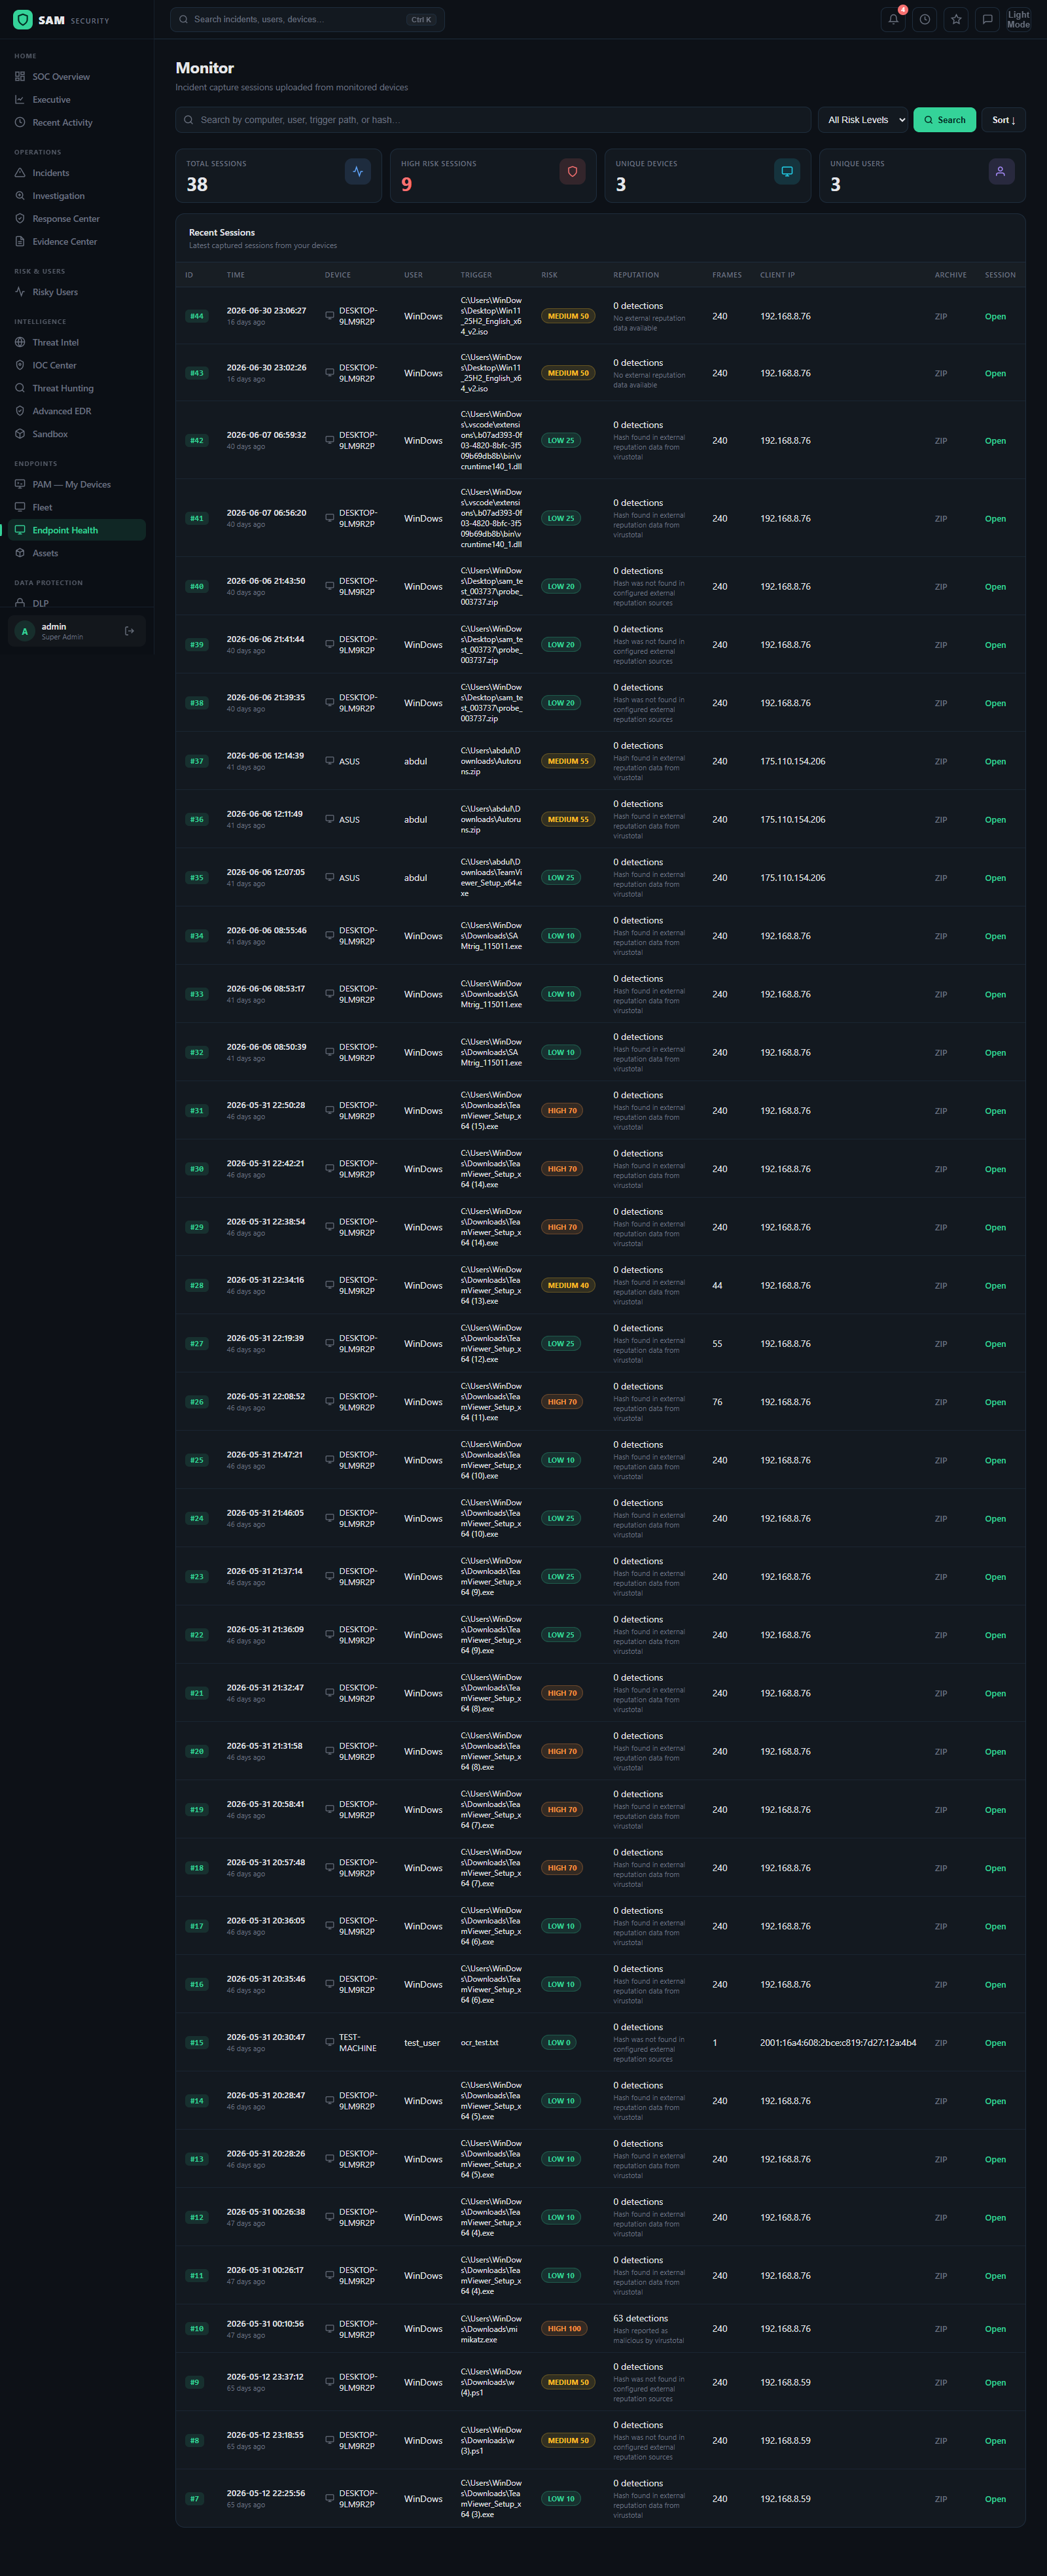Click the HIGH 100 risk badge
This screenshot has width=1047, height=2576.
tap(564, 2329)
